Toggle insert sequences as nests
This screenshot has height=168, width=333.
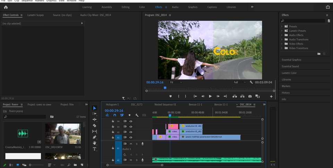click(x=107, y=115)
